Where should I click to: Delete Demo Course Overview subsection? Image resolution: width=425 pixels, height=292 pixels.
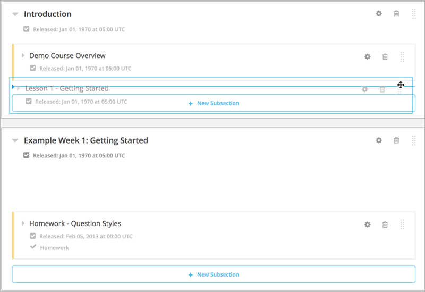coord(385,56)
